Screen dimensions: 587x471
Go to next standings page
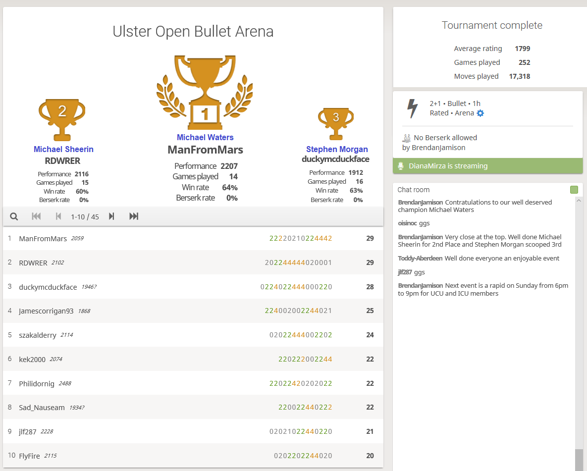pos(111,216)
